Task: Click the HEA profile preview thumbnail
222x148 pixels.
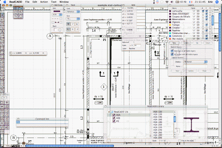Action: coord(191,125)
